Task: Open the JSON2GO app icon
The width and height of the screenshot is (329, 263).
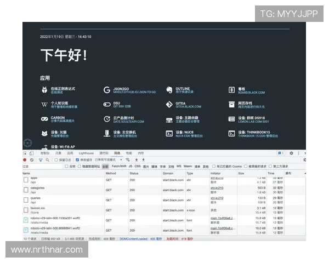Action: tap(107, 90)
